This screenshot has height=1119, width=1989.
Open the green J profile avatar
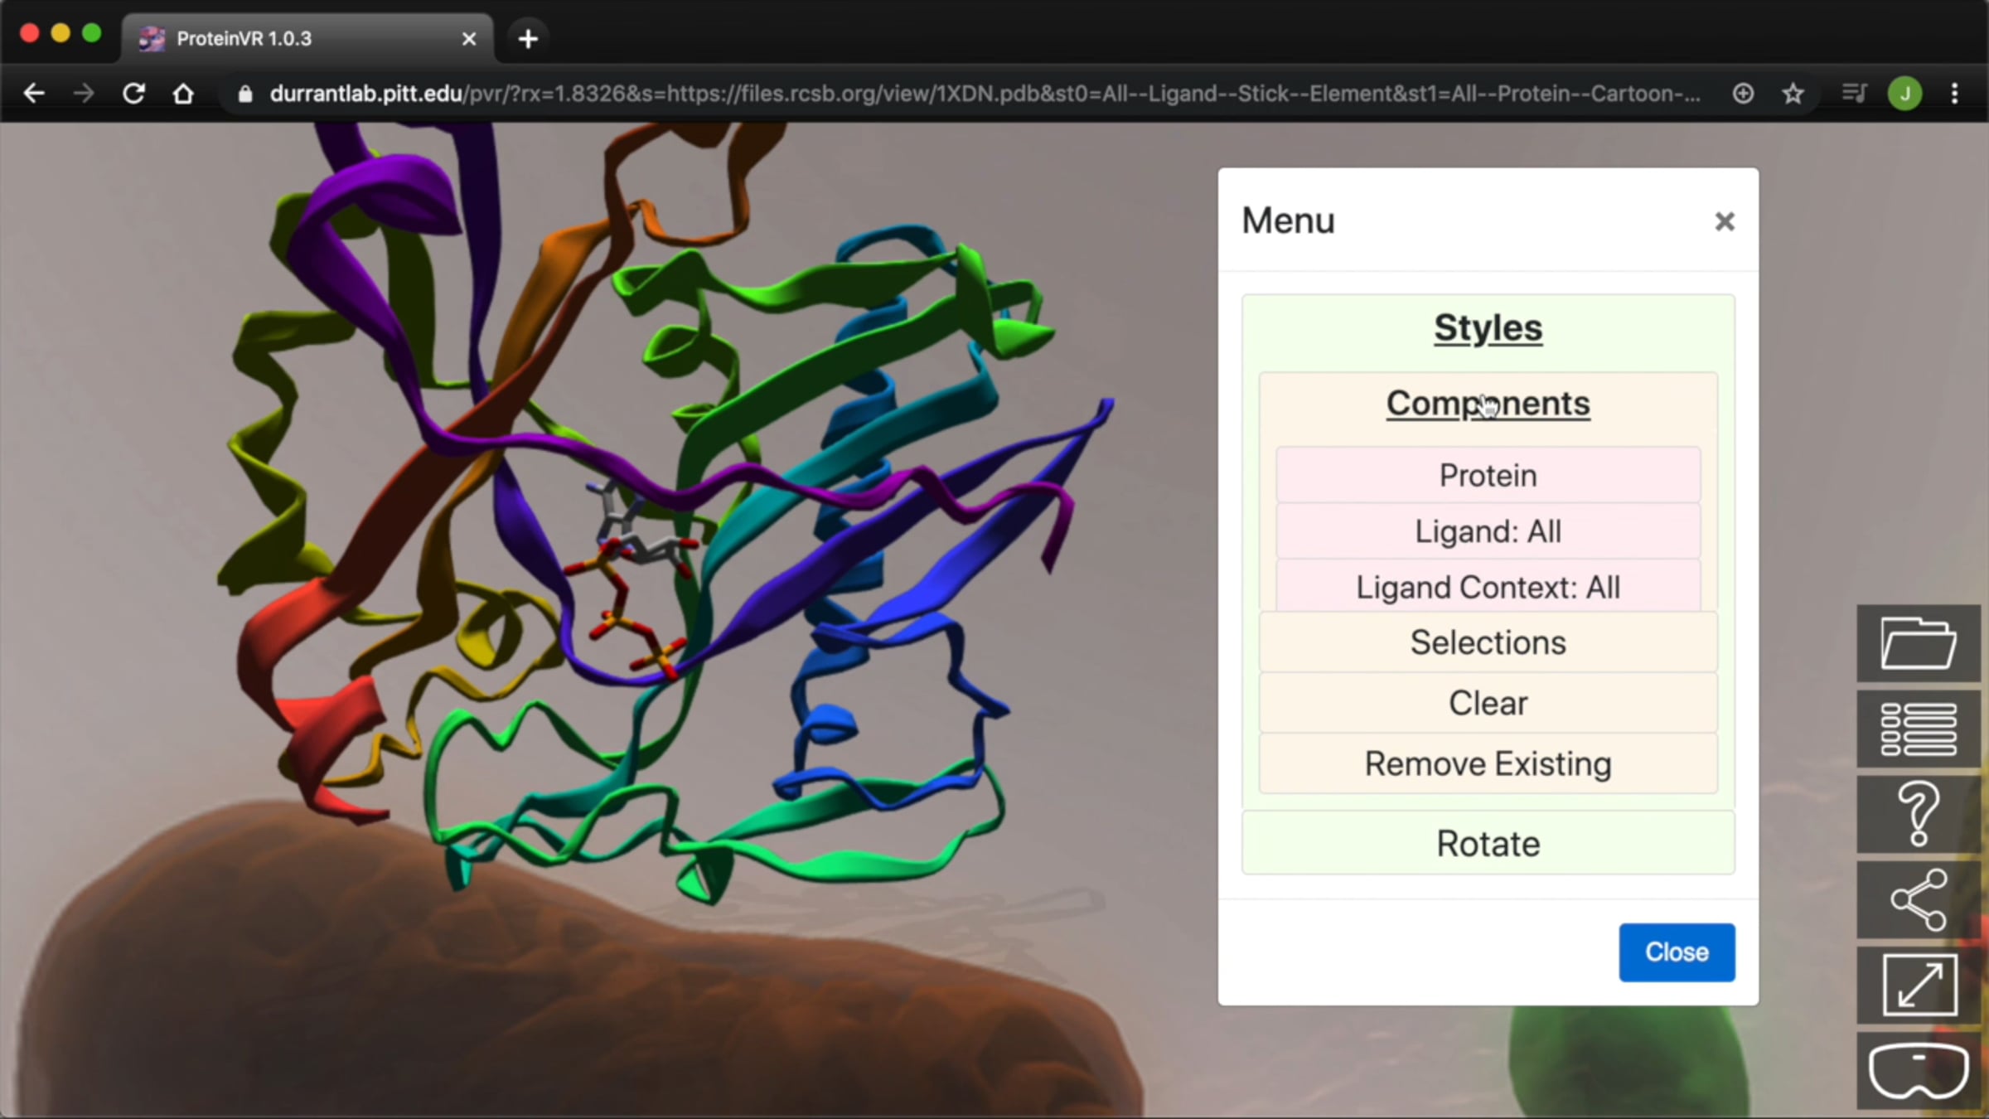click(1904, 94)
